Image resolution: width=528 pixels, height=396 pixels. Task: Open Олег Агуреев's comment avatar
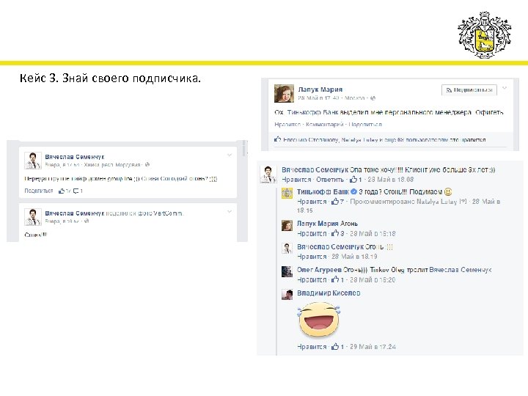coord(287,271)
